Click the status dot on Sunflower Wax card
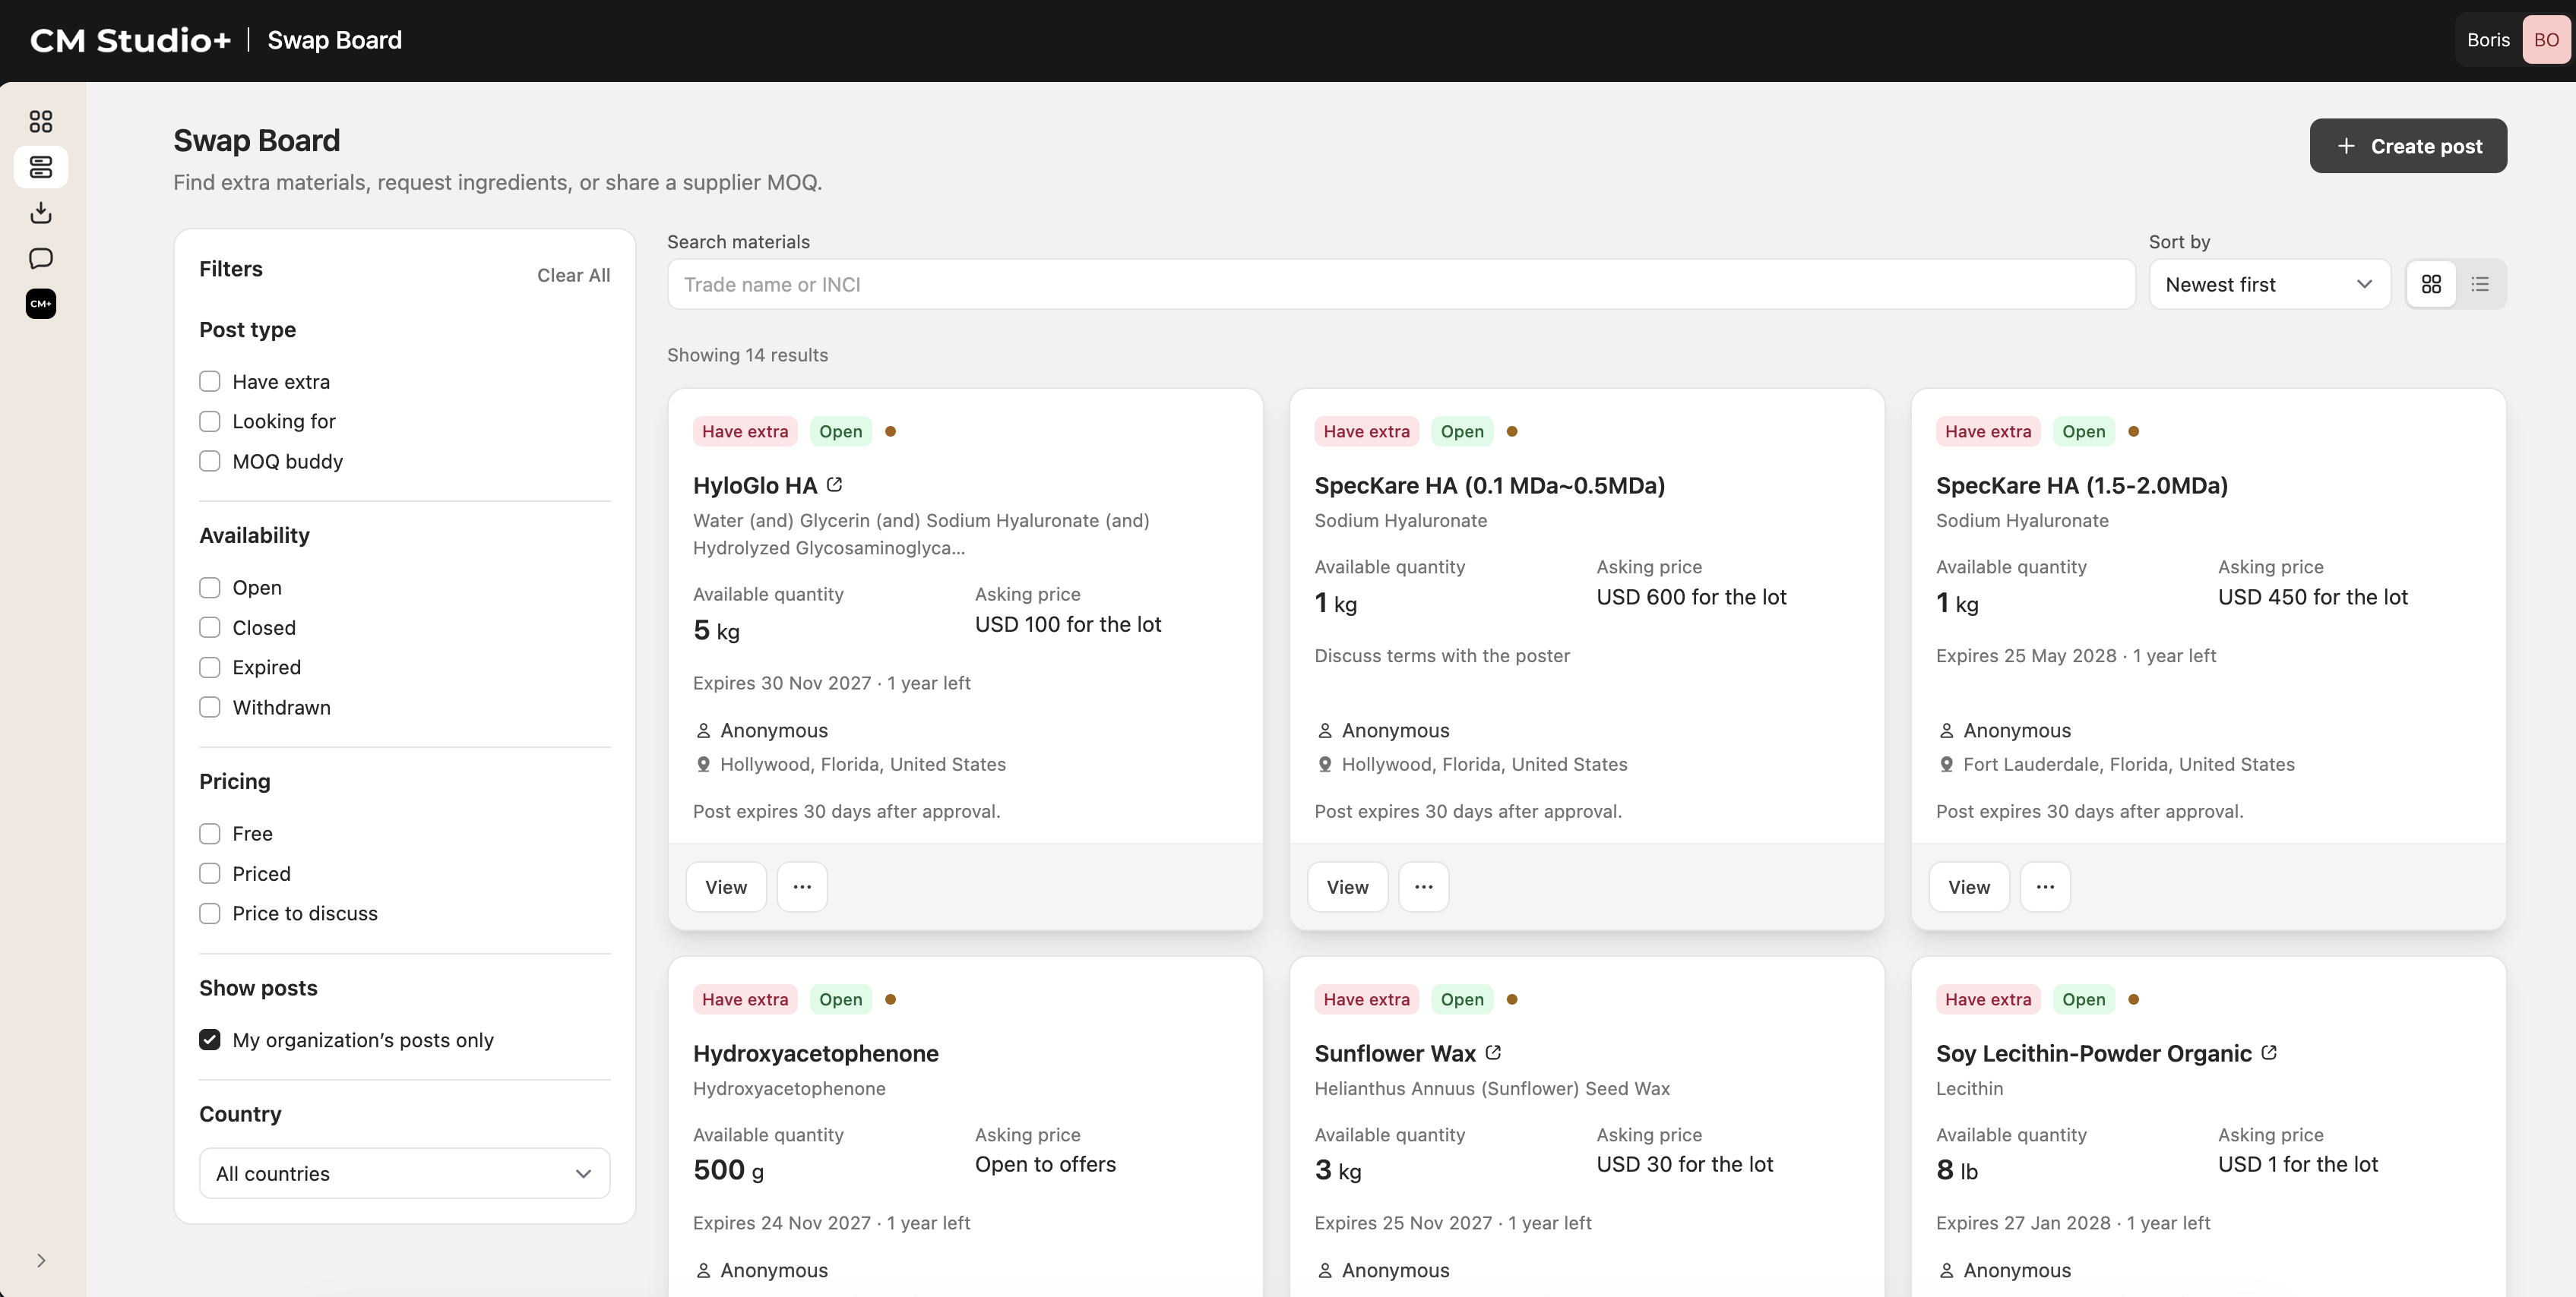Screen dimensions: 2576x1297 point(1512,999)
